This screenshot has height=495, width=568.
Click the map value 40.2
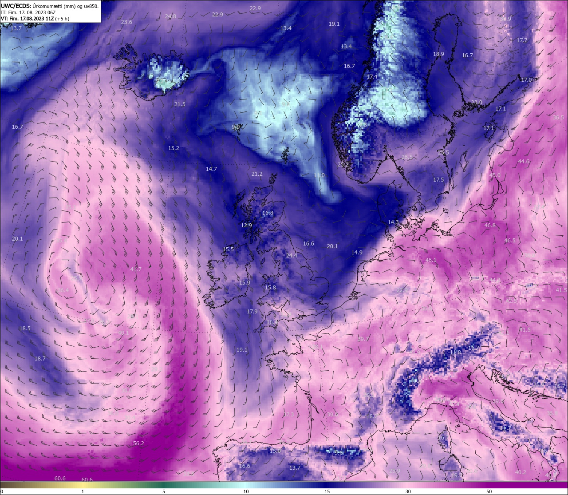pyautogui.click(x=521, y=472)
